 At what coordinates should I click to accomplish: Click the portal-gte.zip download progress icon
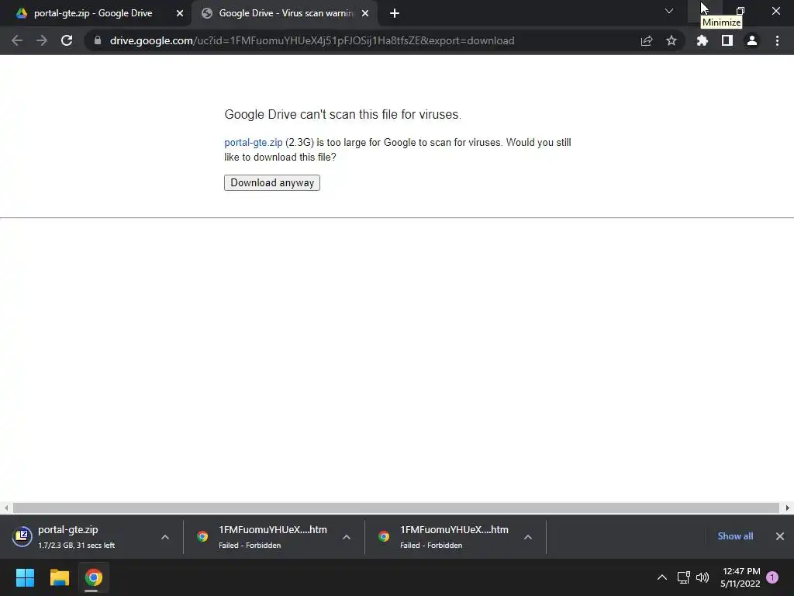click(22, 536)
